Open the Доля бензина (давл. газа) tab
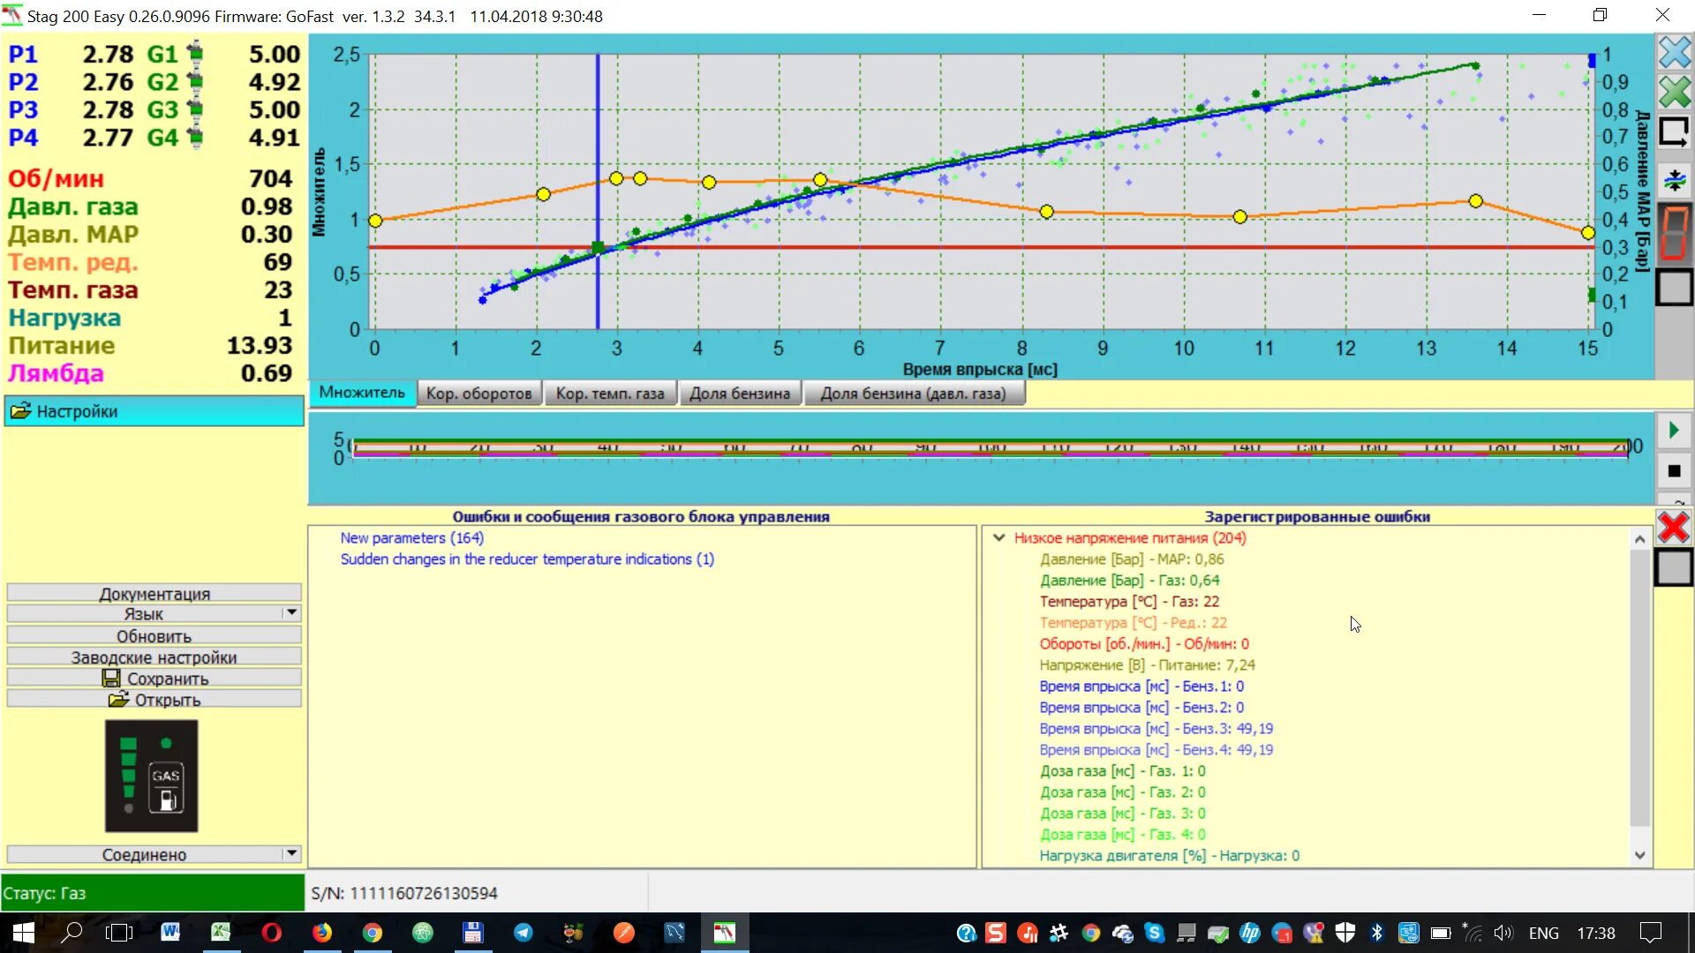 [914, 394]
